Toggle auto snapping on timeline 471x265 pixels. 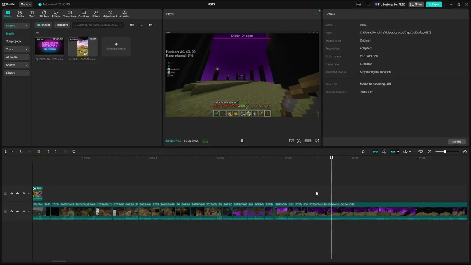coord(384,152)
